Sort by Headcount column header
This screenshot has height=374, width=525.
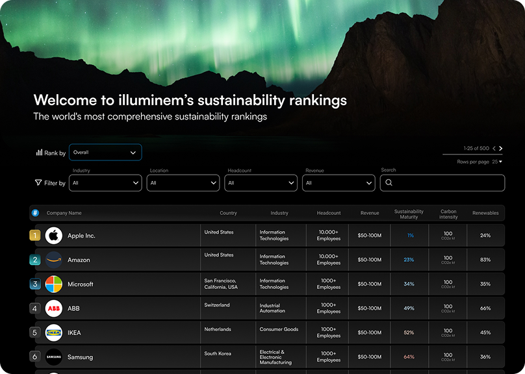pos(329,213)
